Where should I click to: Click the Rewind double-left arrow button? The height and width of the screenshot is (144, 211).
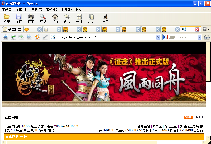[x=6, y=37]
